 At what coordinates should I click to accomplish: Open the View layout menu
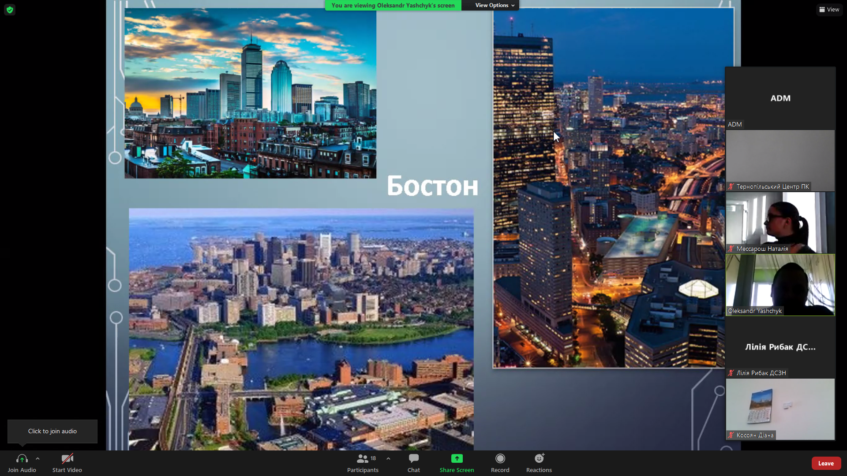[x=829, y=9]
